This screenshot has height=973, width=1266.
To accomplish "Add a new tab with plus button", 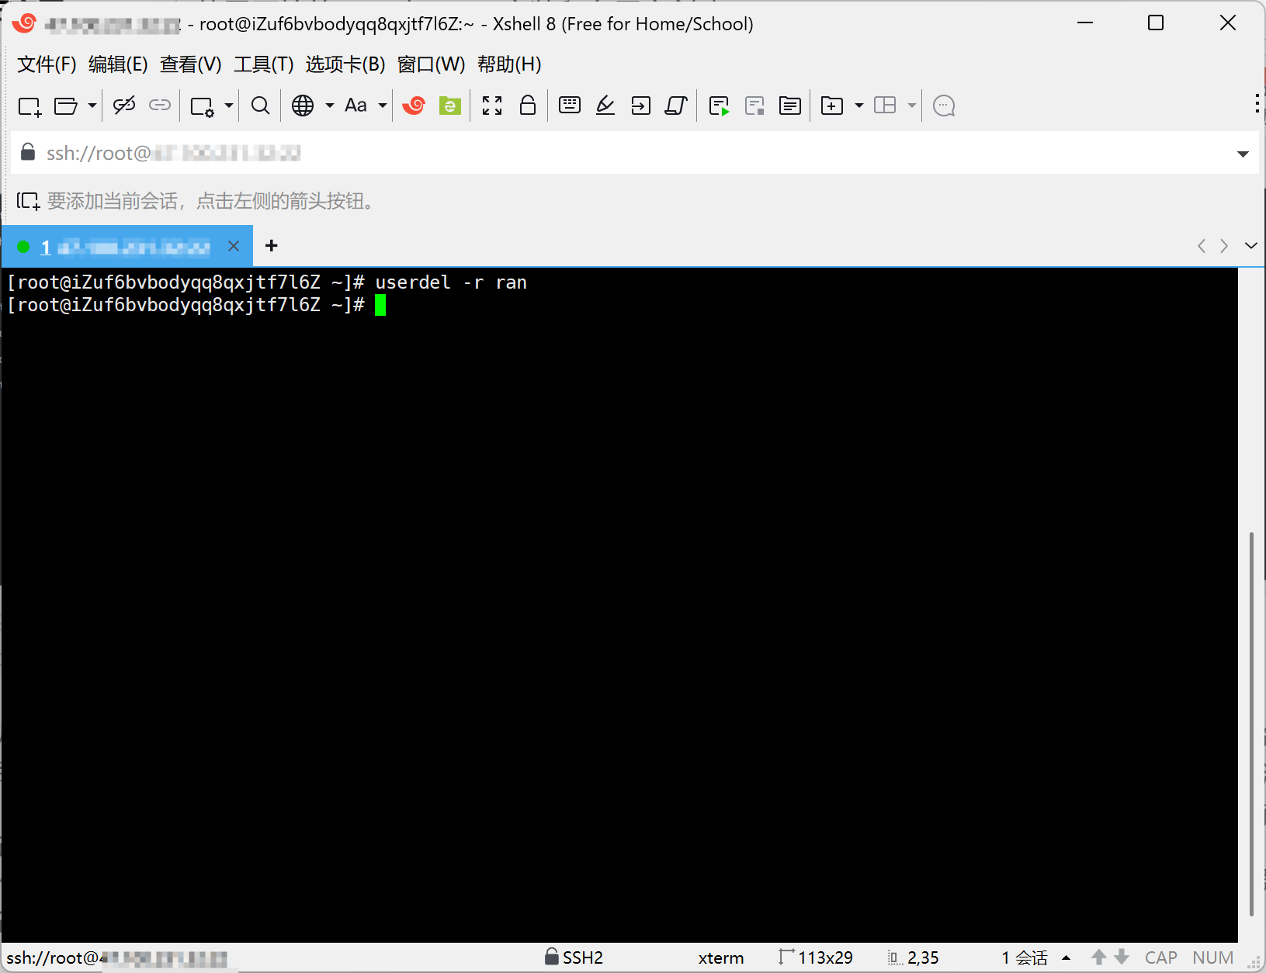I will (272, 245).
